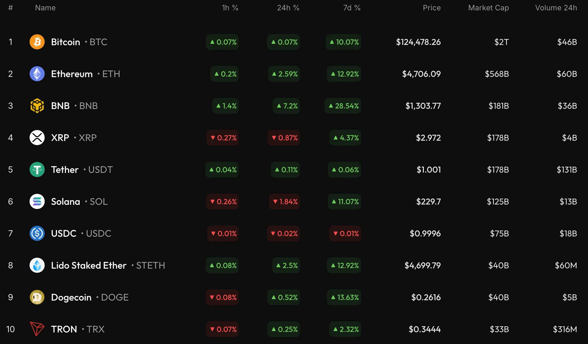Click BNB's 28.54% seven-day change badge
The image size is (588, 344).
pyautogui.click(x=343, y=106)
